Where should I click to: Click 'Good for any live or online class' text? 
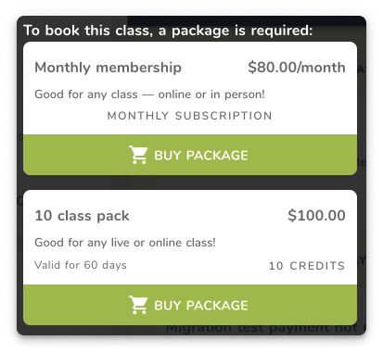point(125,243)
